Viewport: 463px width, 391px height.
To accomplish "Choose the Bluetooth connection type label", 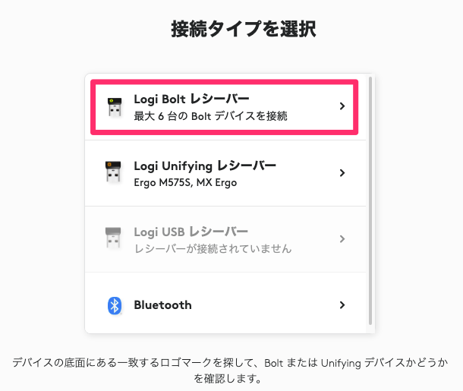I will tap(162, 305).
